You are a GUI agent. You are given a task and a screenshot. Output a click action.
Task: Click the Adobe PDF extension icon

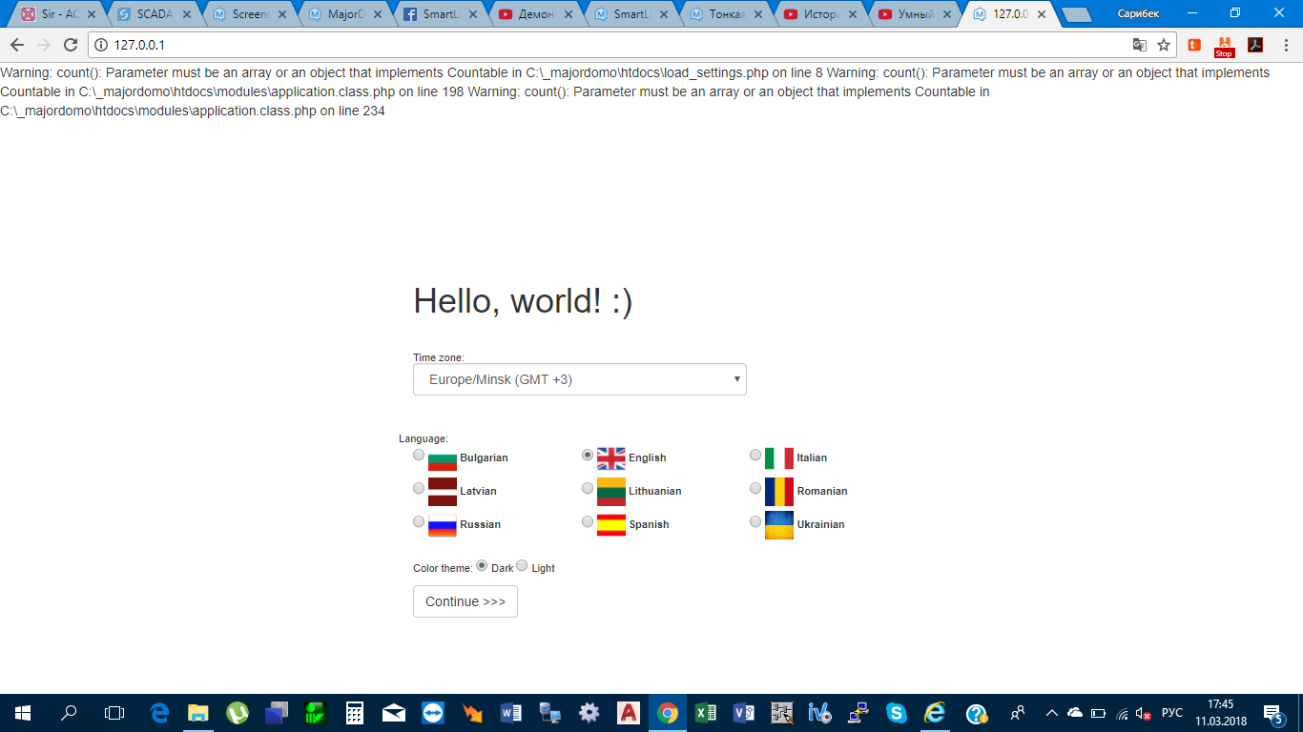pos(1255,45)
